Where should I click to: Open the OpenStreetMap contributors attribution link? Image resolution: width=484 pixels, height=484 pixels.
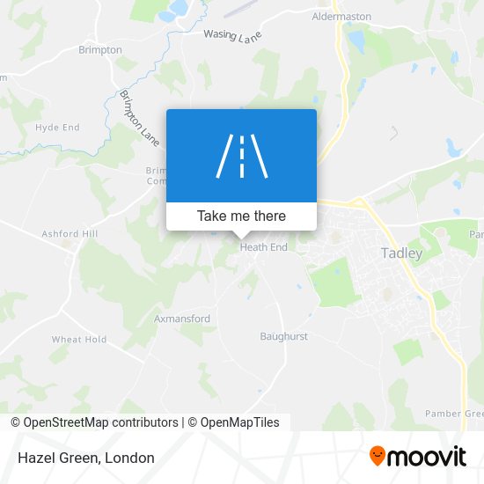(94, 422)
